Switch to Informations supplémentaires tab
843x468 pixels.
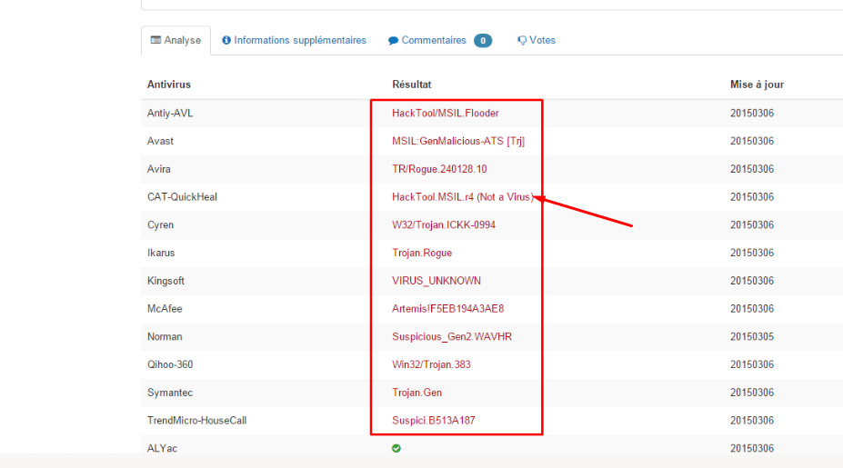pyautogui.click(x=294, y=40)
